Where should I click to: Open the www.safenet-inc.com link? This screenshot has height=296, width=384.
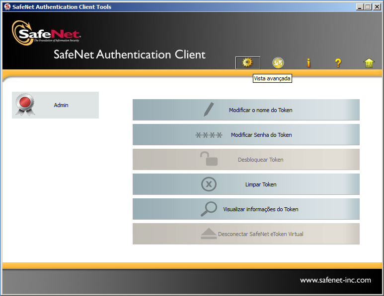(x=335, y=280)
